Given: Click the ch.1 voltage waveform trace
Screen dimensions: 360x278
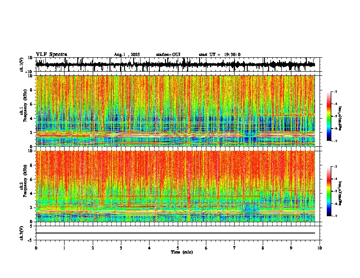Looking at the screenshot, I should (x=175, y=65).
